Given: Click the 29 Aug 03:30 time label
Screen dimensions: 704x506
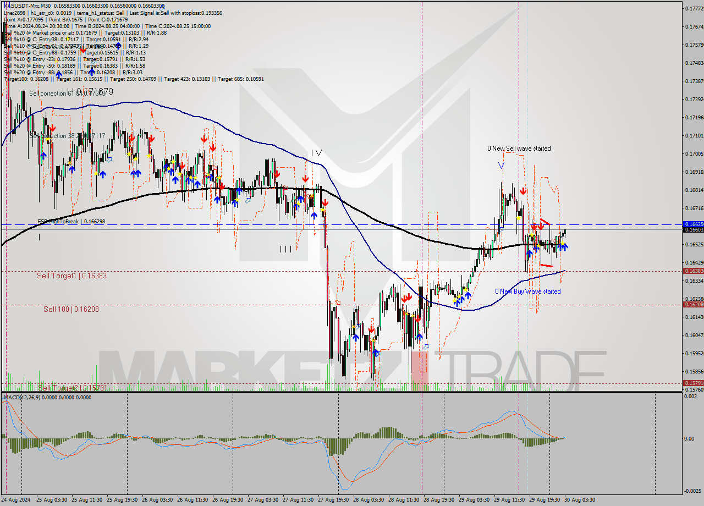Looking at the screenshot, I should tap(474, 500).
